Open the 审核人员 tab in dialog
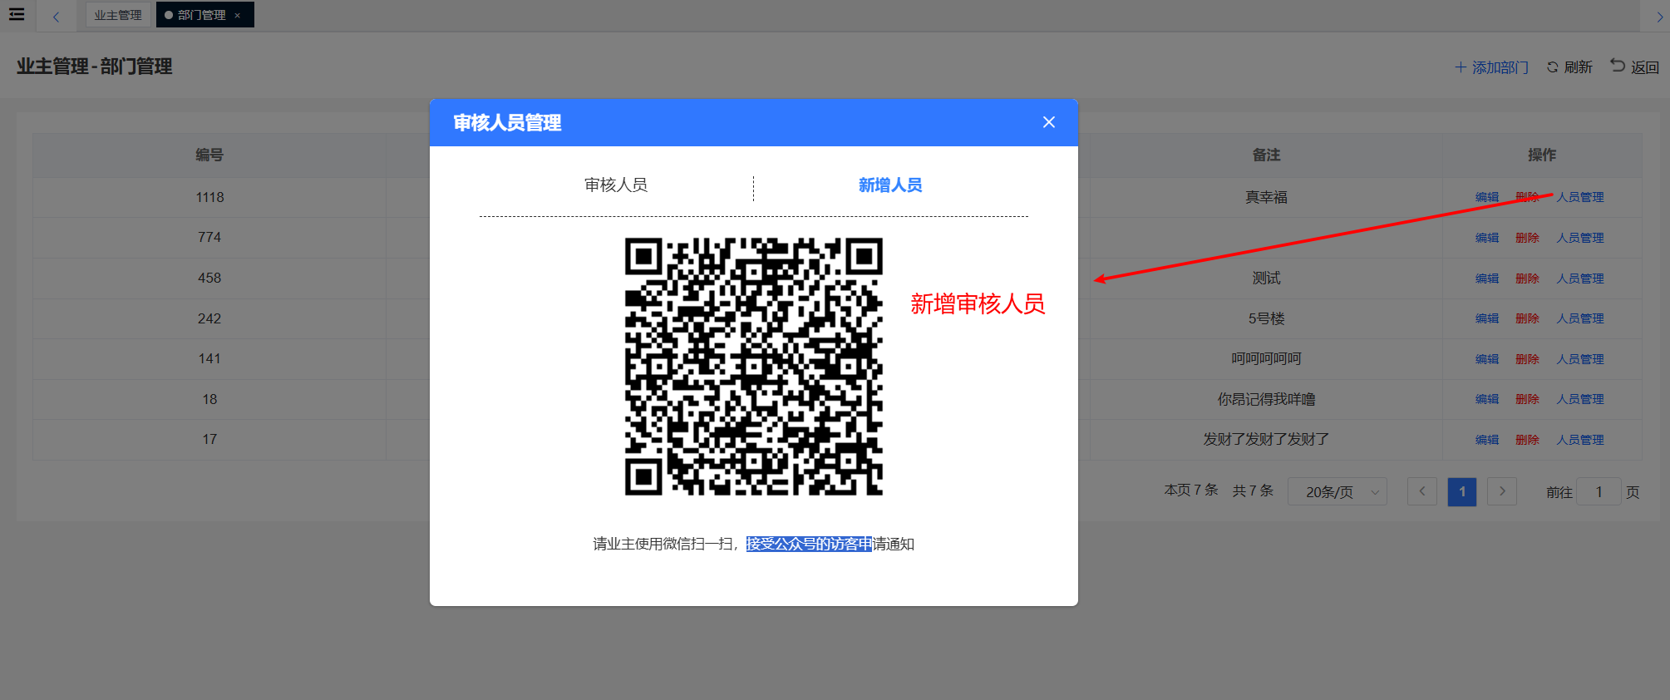The height and width of the screenshot is (700, 1670). [616, 185]
